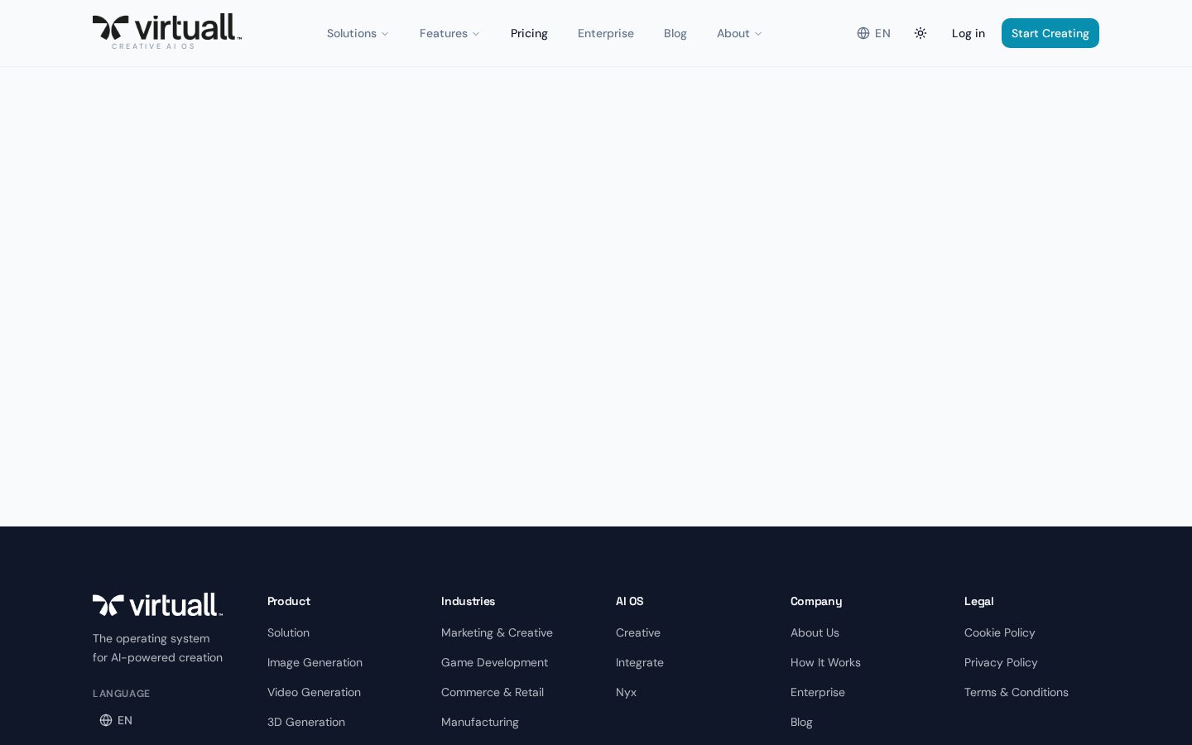Click the 'AI OS' footer column heading
Screen dimensions: 1192x745
pos(629,601)
